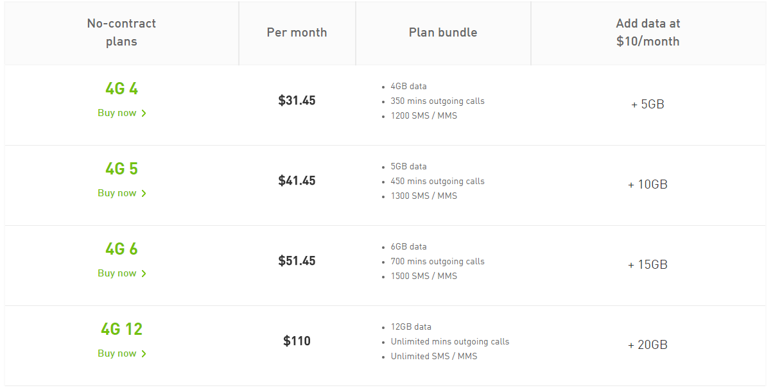Viewport: 773px width, 390px height.
Task: Click the 4G 12 plan heading
Action: click(x=121, y=329)
